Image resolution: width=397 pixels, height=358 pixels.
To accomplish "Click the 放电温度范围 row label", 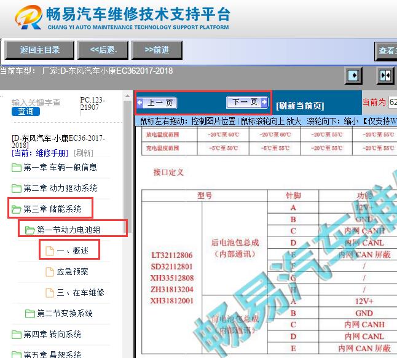I will coord(162,134).
